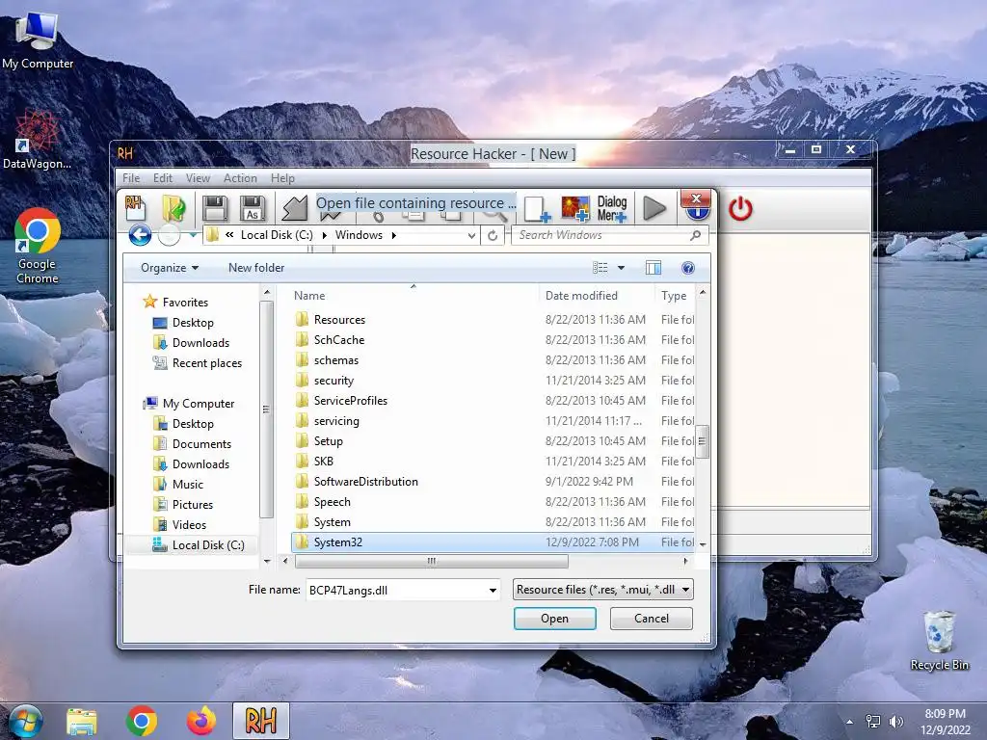This screenshot has width=987, height=740.
Task: Click New folder
Action: pyautogui.click(x=256, y=268)
